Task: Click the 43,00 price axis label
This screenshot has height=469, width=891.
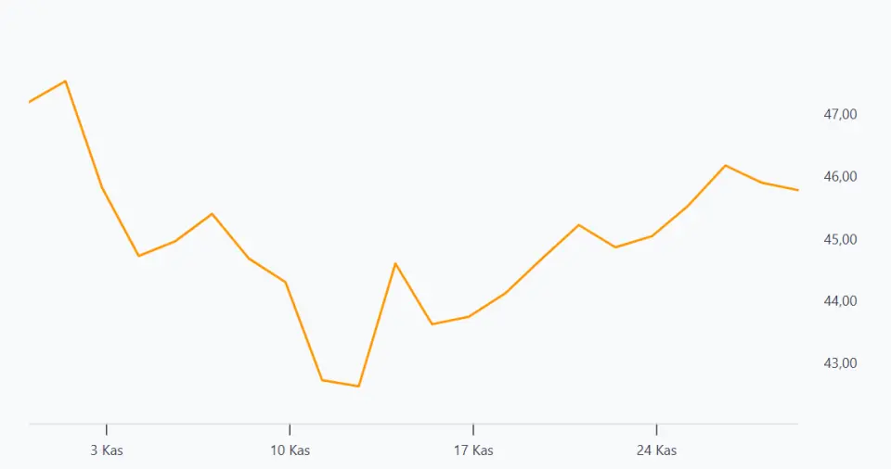Action: pyautogui.click(x=840, y=362)
